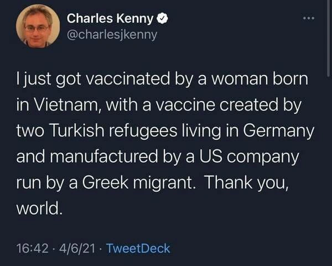Image resolution: width=332 pixels, height=266 pixels.
Task: Click the phrase woman born in the first line
Action: [x=260, y=79]
